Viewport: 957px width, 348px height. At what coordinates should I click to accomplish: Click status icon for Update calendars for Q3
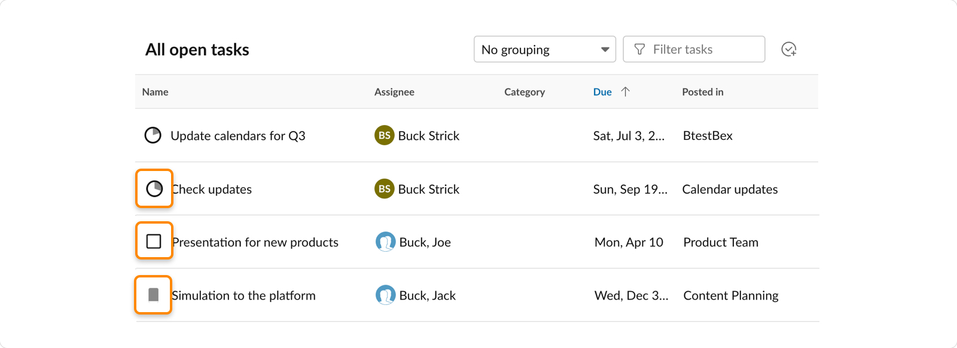pos(153,135)
